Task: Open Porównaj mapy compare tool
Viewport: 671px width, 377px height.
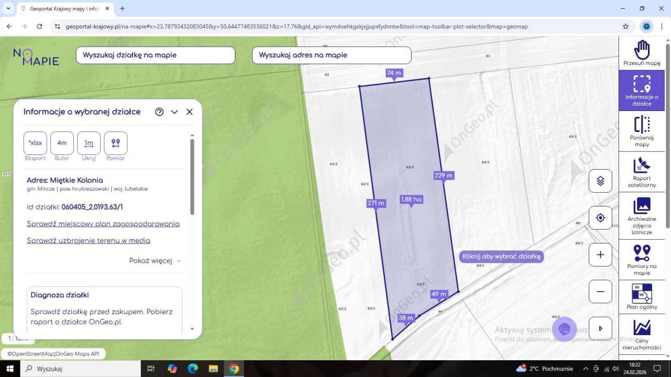Action: point(642,131)
